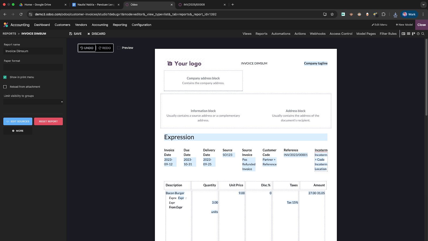Open Limit visibility to groups dropdown
The width and height of the screenshot is (428, 241).
coord(33,102)
